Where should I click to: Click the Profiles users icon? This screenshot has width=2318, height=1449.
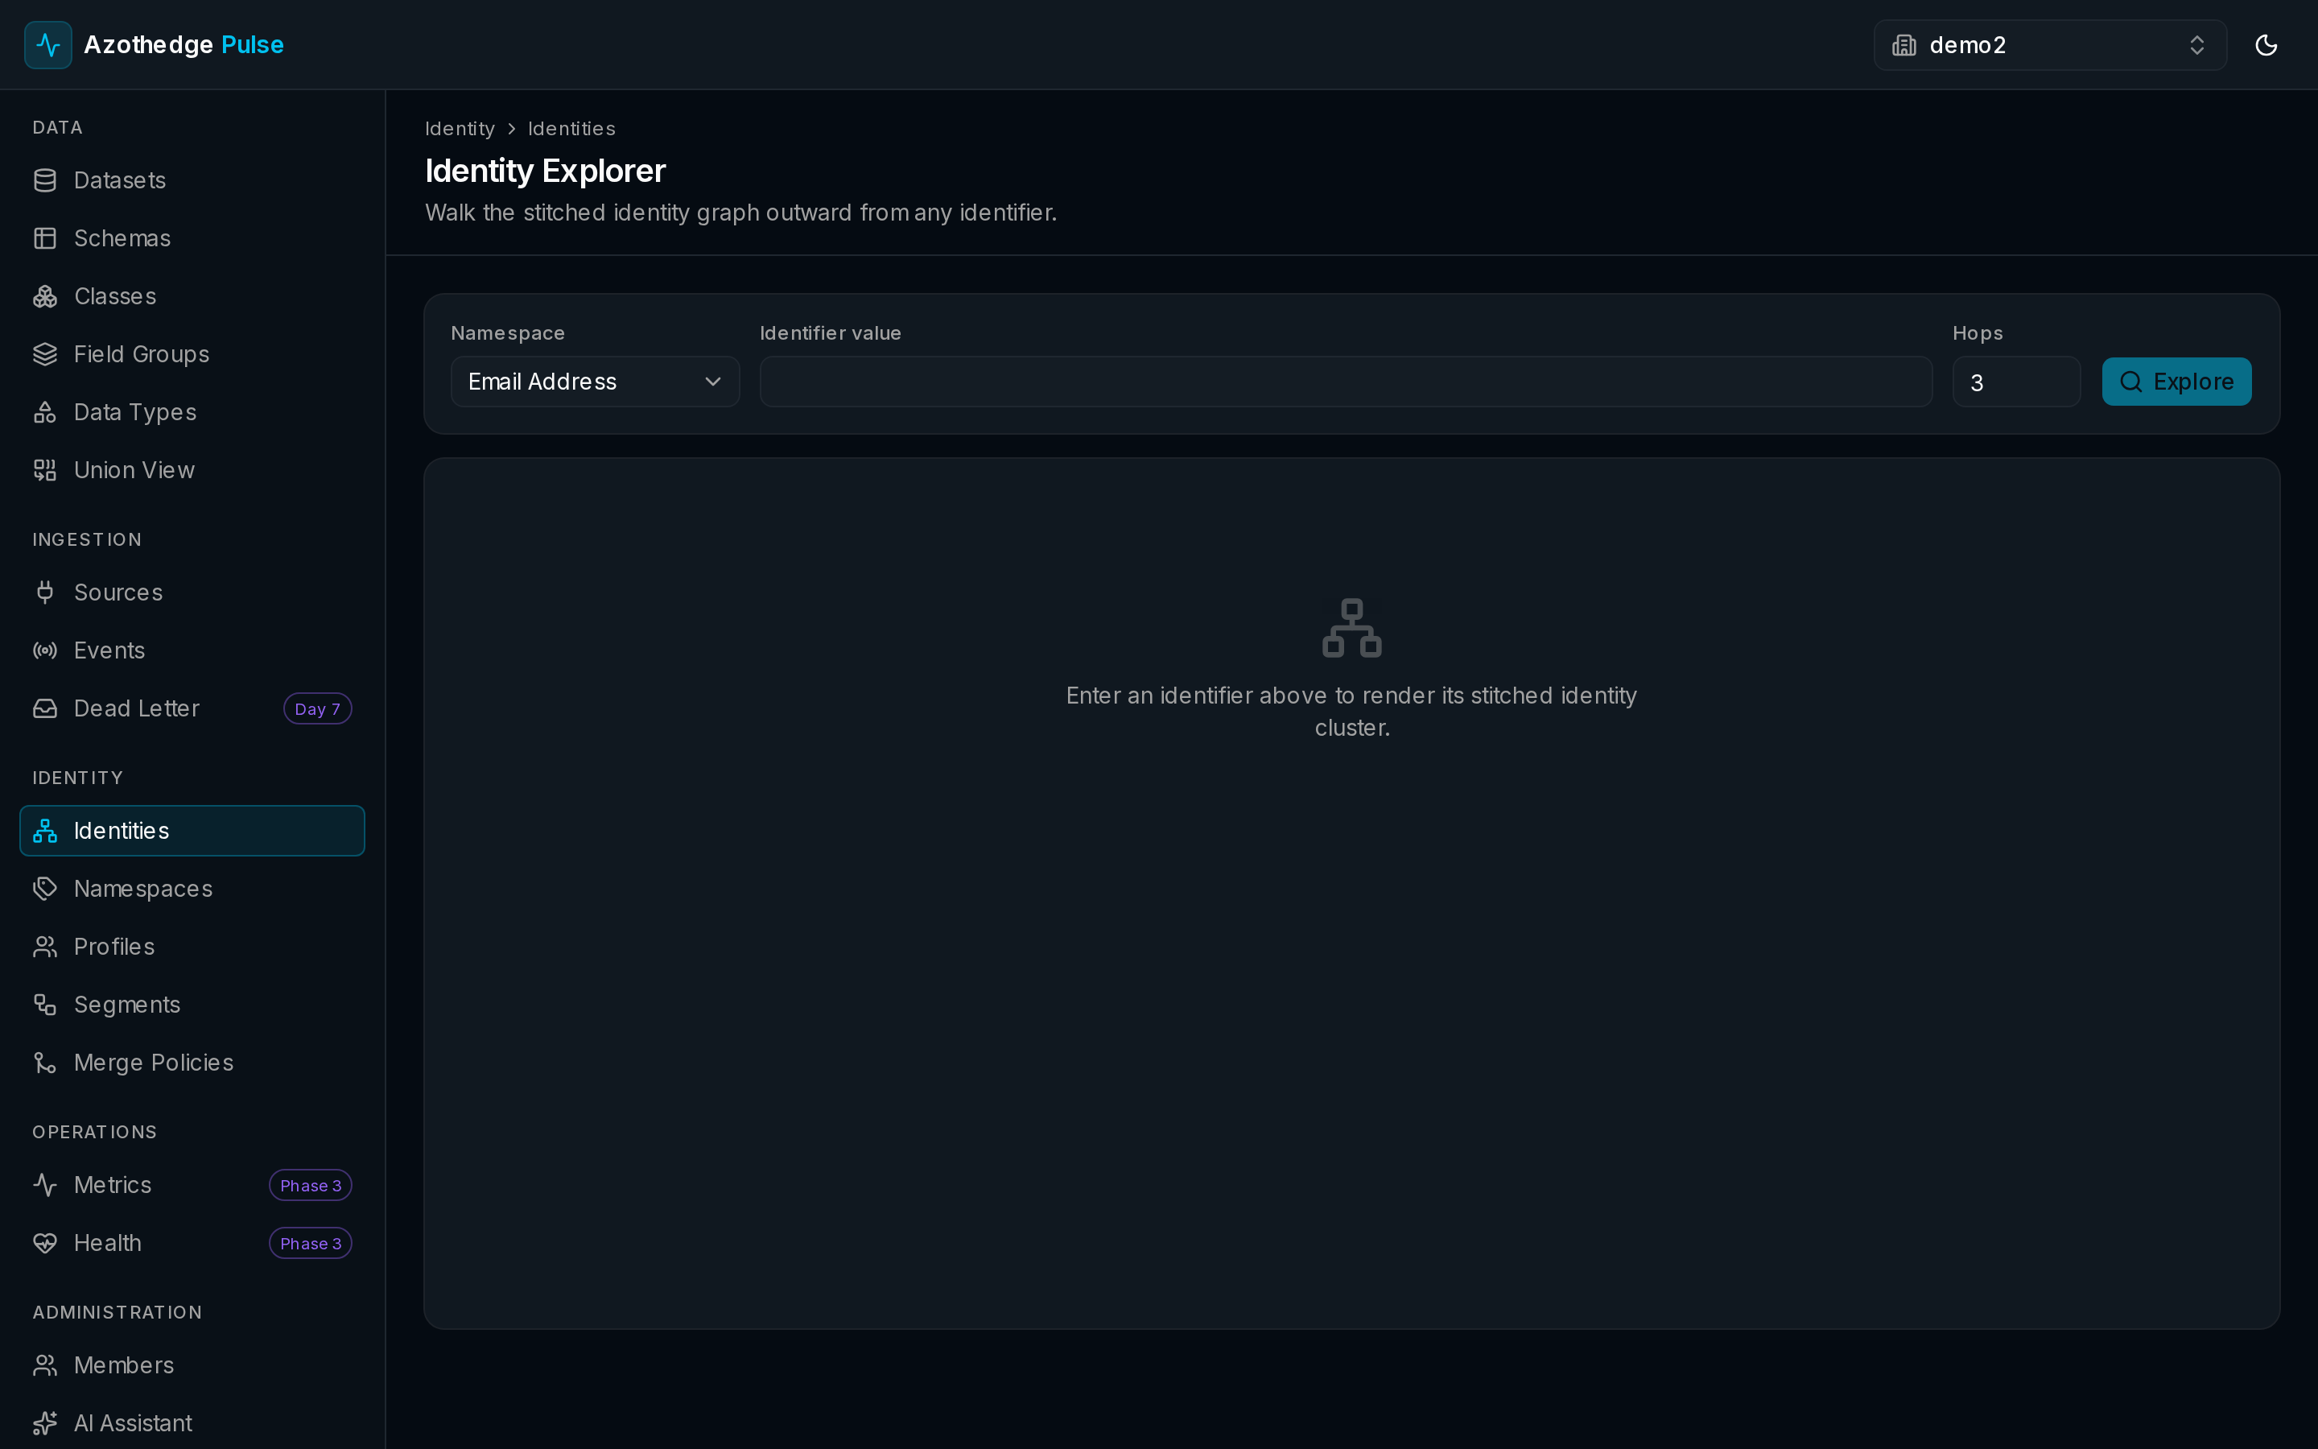45,947
